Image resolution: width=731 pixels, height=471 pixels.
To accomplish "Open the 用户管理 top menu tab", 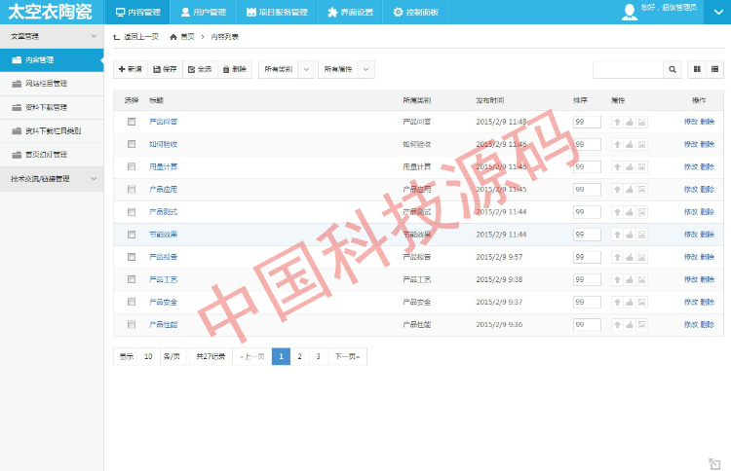I will pyautogui.click(x=203, y=12).
